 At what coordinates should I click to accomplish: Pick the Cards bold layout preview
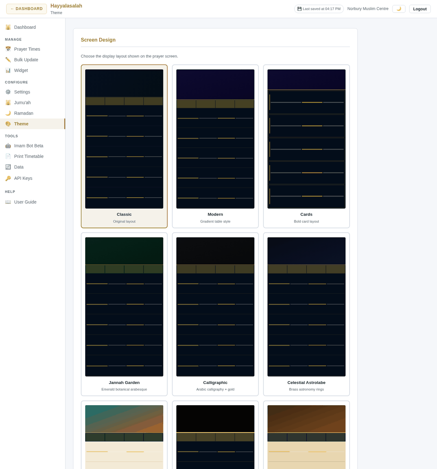pos(306,139)
